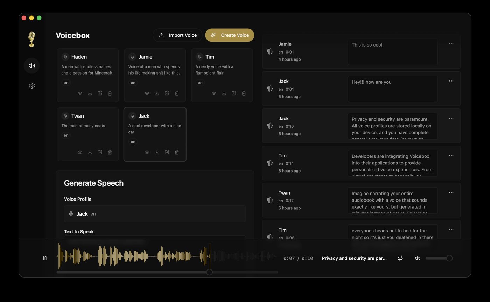Open settings gear in the sidebar

pos(31,86)
